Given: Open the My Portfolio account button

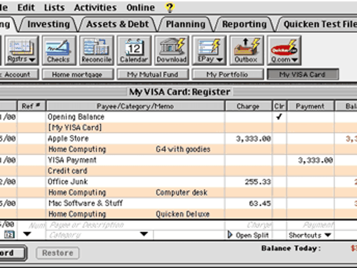Looking at the screenshot, I should click(x=228, y=75).
